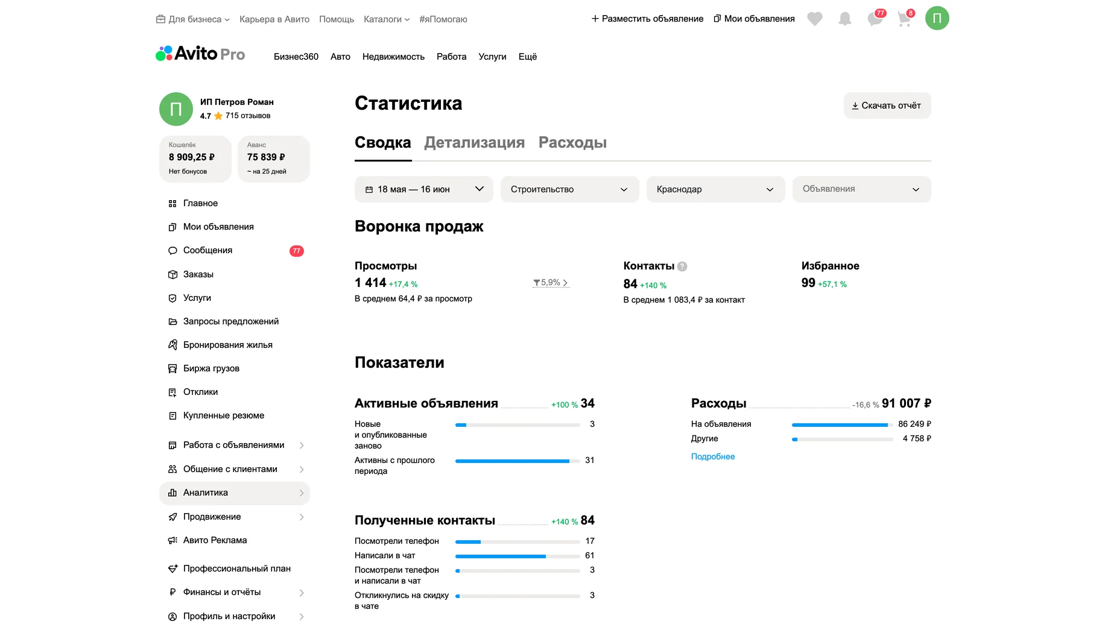Image resolution: width=1105 pixels, height=627 pixels.
Task: Open the Строительство category dropdown
Action: click(x=570, y=189)
